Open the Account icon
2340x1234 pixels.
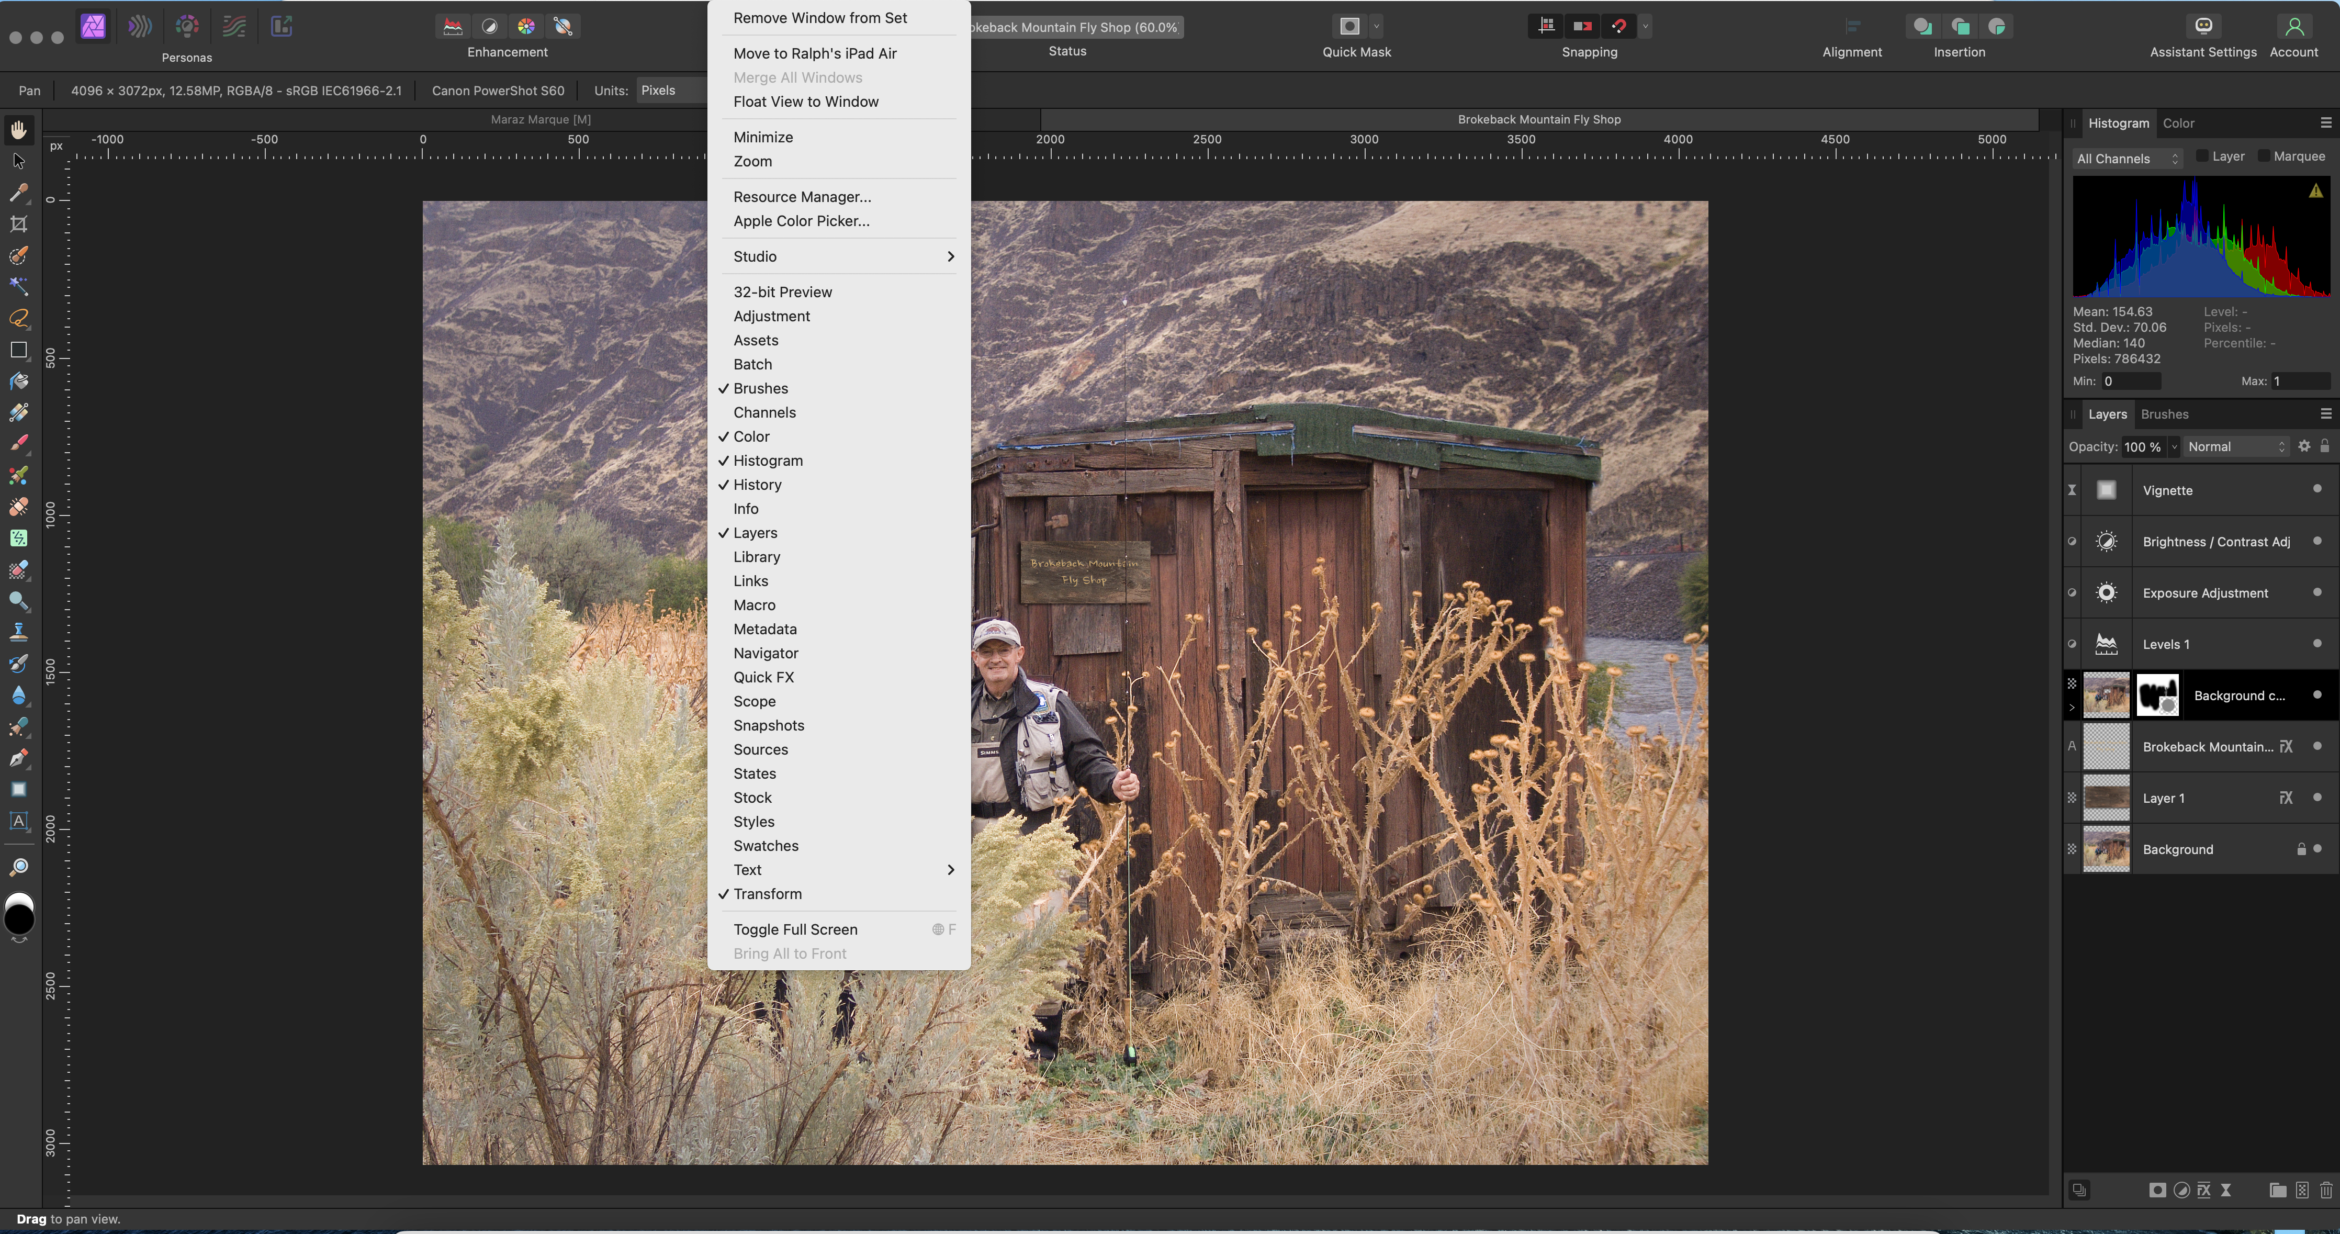click(x=2293, y=27)
